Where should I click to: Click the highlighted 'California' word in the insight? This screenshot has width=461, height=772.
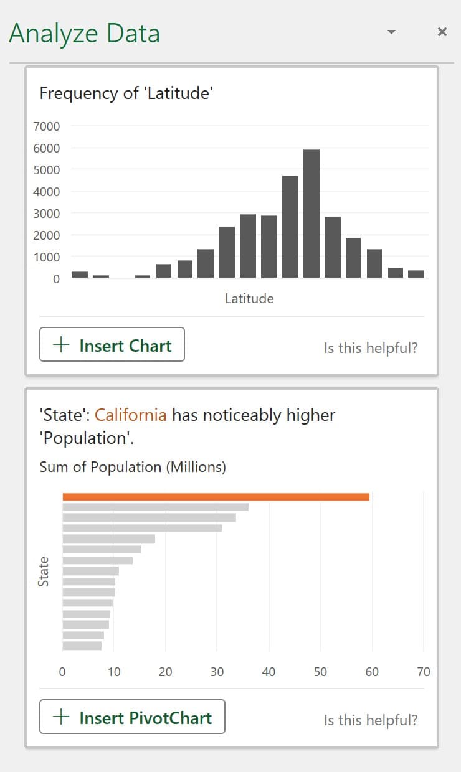131,415
